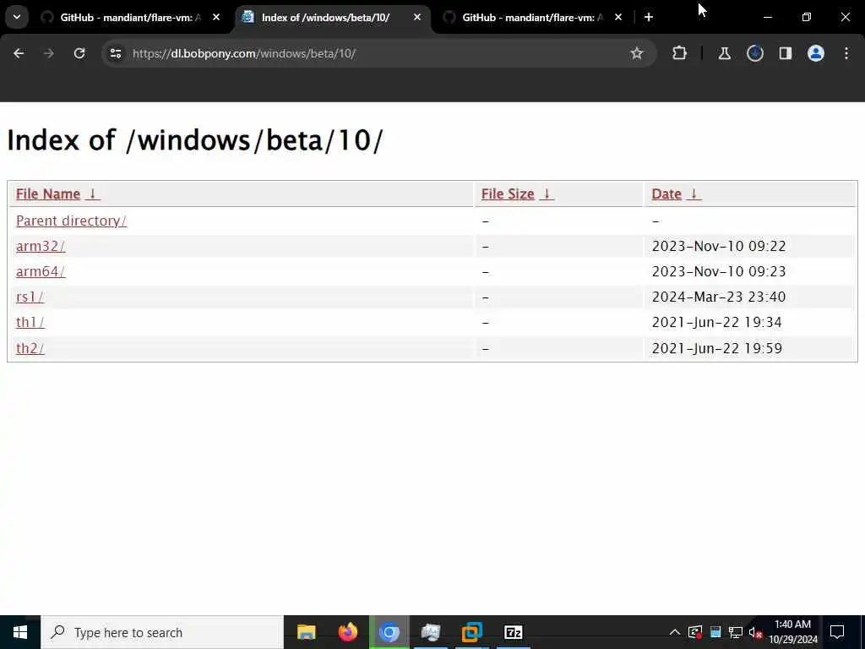This screenshot has width=865, height=649.
Task: Select the date 2021-Jun-22 19:59
Action: [716, 348]
